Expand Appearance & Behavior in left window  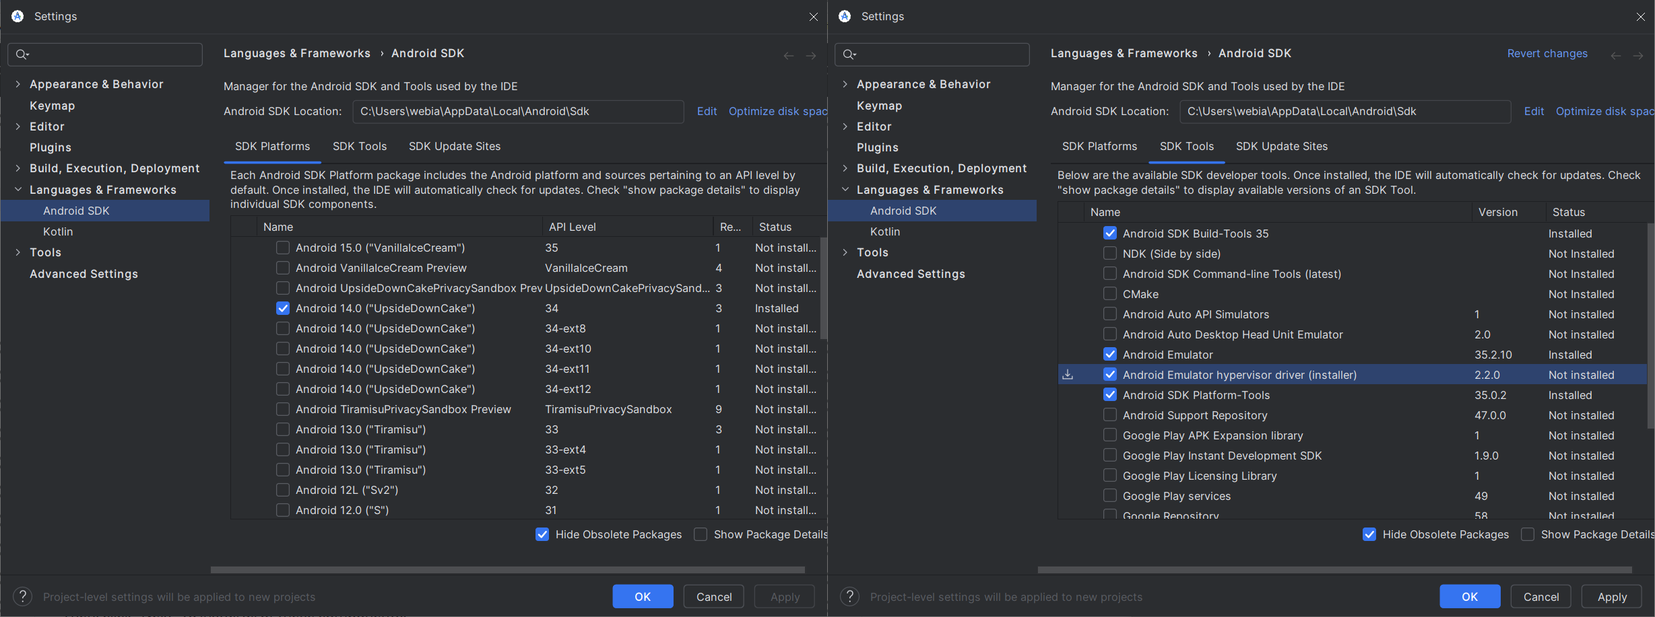(18, 84)
